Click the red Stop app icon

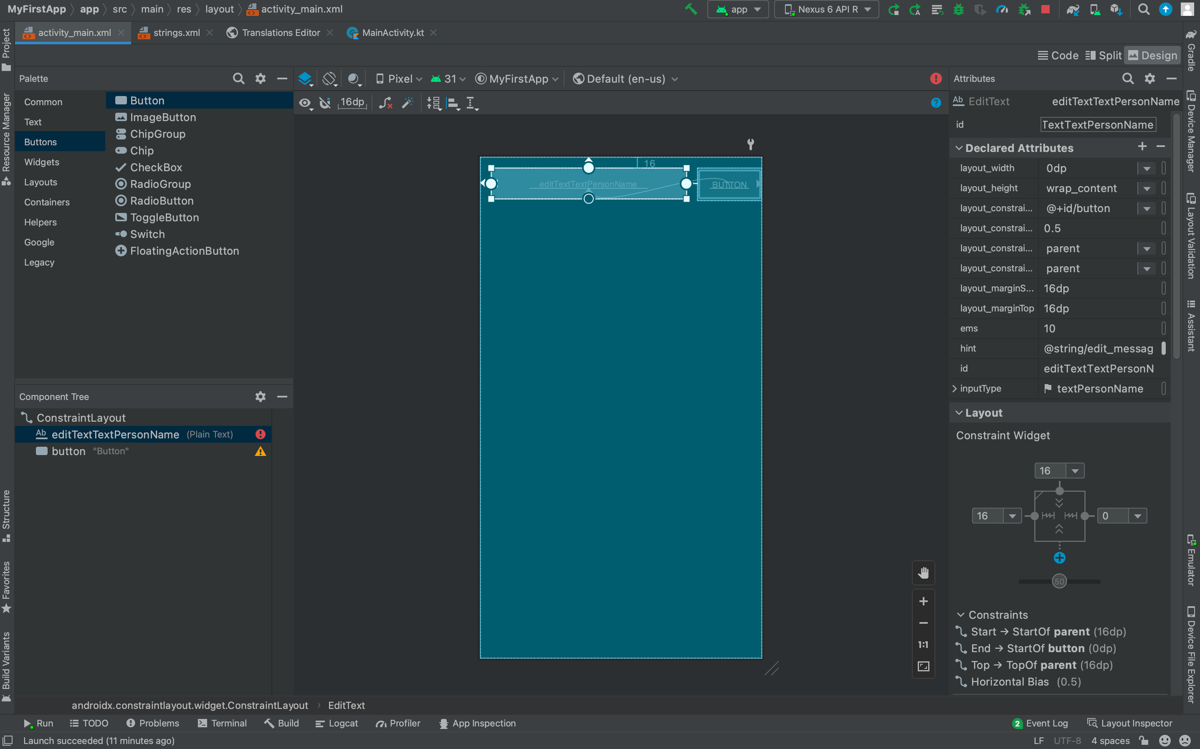coord(1046,10)
